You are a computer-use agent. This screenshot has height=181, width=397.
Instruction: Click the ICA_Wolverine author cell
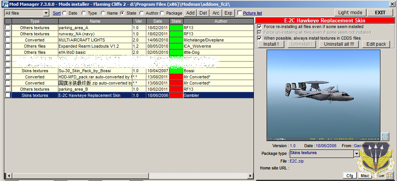pyautogui.click(x=218, y=46)
